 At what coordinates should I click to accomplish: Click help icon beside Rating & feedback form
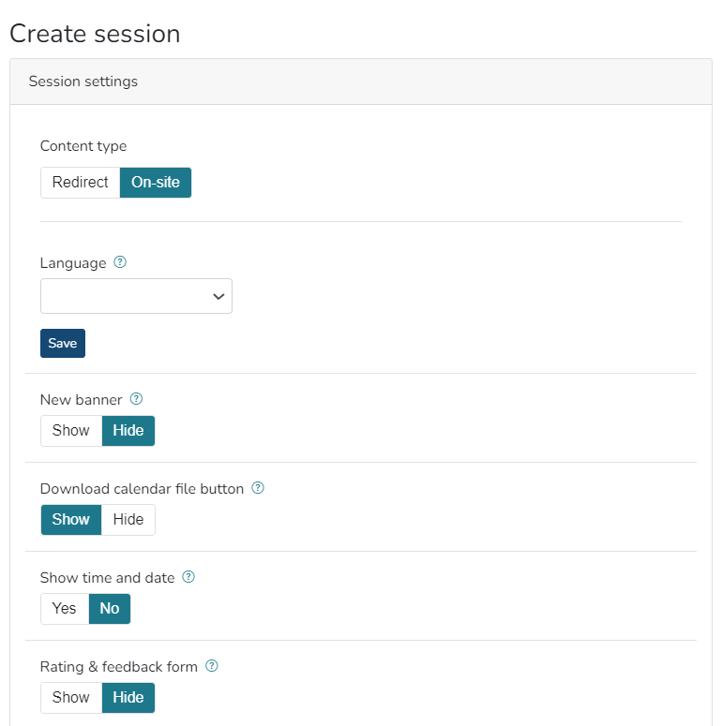tap(212, 666)
